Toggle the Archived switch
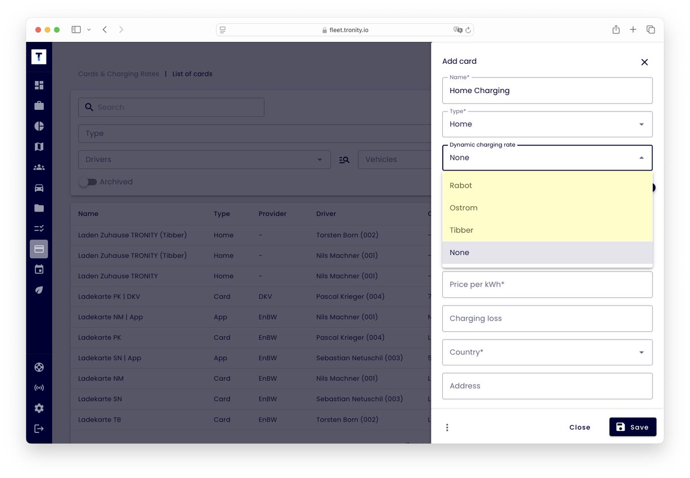Image resolution: width=690 pixels, height=478 pixels. (x=88, y=182)
